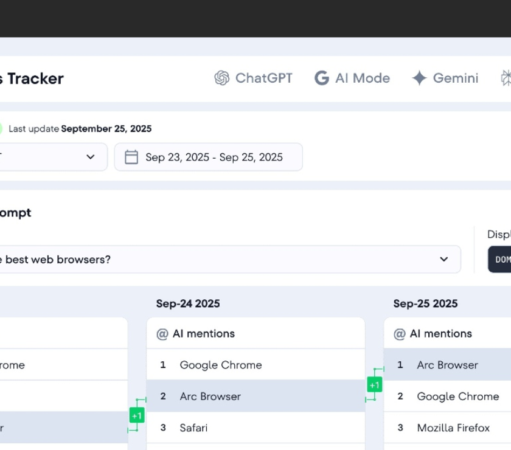Viewport: 511px width, 450px height.
Task: Click the calendar icon in date field
Action: (131, 157)
